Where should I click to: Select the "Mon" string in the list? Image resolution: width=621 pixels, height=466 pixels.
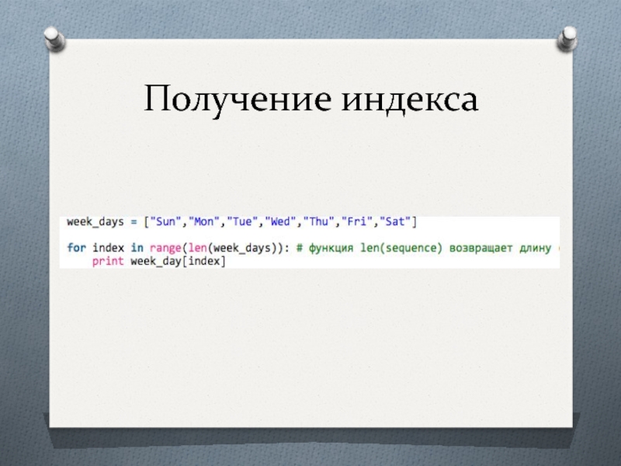click(203, 222)
